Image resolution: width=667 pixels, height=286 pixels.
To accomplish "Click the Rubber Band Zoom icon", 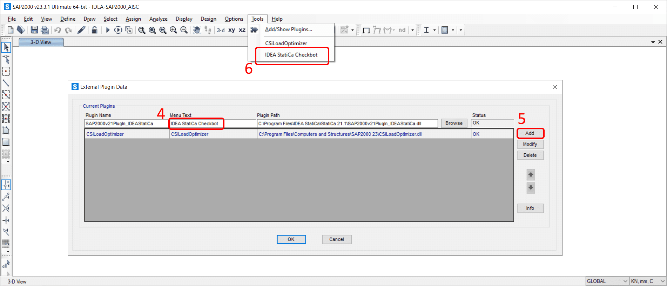I will 142,30.
